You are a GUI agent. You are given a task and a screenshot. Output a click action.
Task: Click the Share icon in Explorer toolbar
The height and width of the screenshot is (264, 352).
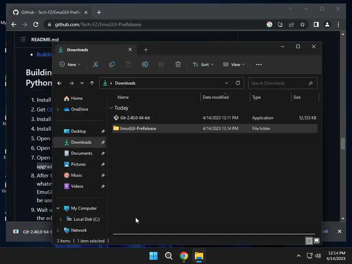[162, 64]
